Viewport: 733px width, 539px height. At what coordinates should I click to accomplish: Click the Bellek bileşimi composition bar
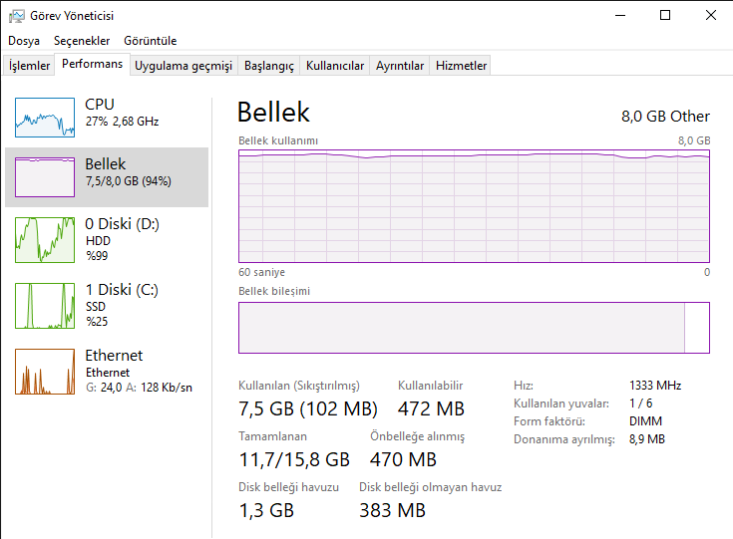(x=474, y=328)
